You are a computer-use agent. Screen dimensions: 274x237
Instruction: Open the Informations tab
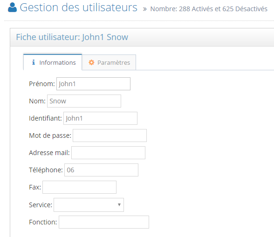click(x=53, y=62)
